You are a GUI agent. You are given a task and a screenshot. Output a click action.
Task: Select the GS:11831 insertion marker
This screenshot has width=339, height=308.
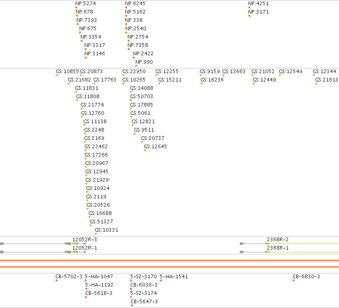[76, 92]
